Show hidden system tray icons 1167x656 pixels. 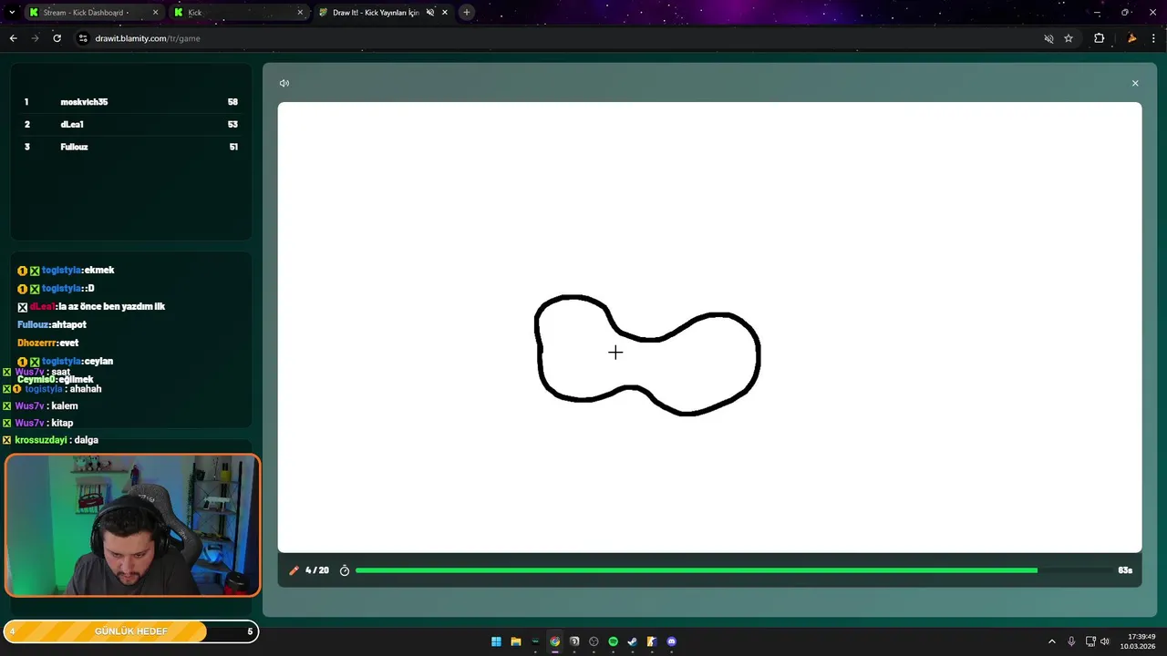pos(1051,641)
